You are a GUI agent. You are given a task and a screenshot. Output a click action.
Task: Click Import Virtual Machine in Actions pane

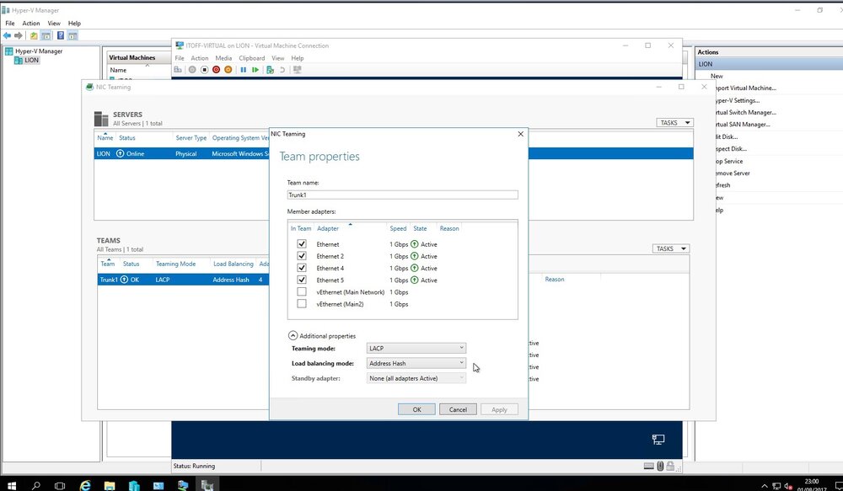point(745,88)
